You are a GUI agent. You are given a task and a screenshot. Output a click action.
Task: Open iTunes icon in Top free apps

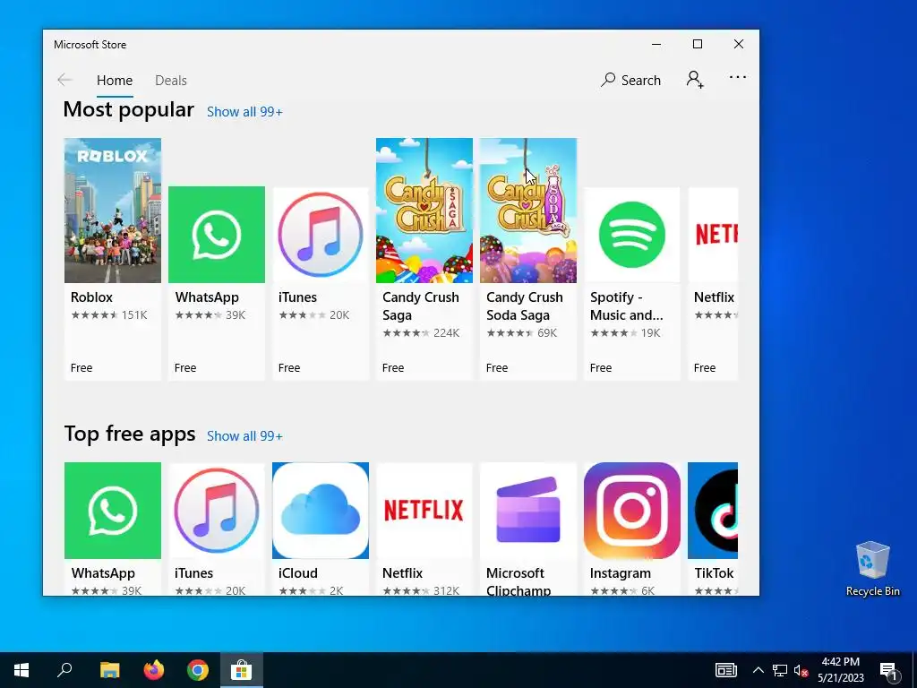pyautogui.click(x=217, y=511)
